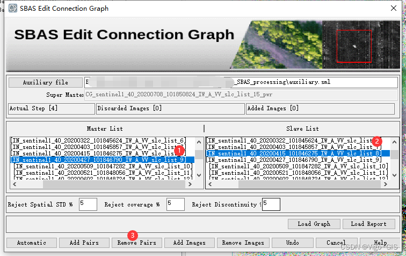Screen dimensions: 406x256
Task: Click Load Graph button
Action: coord(314,224)
